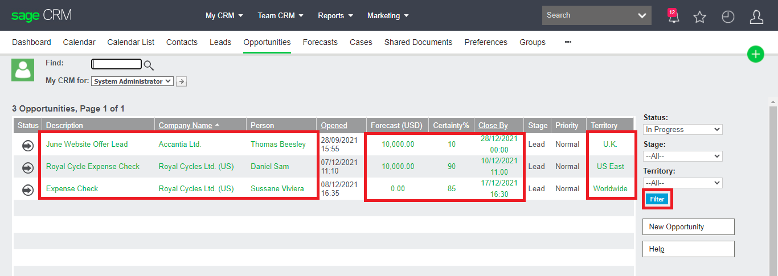Open the Thomas Beesley person link
Screen dimensions: 778x276
[278, 144]
